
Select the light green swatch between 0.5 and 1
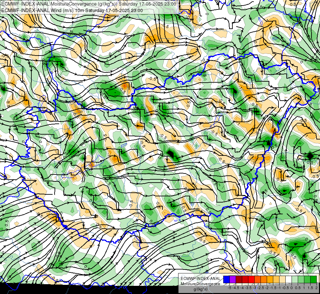click(301, 280)
